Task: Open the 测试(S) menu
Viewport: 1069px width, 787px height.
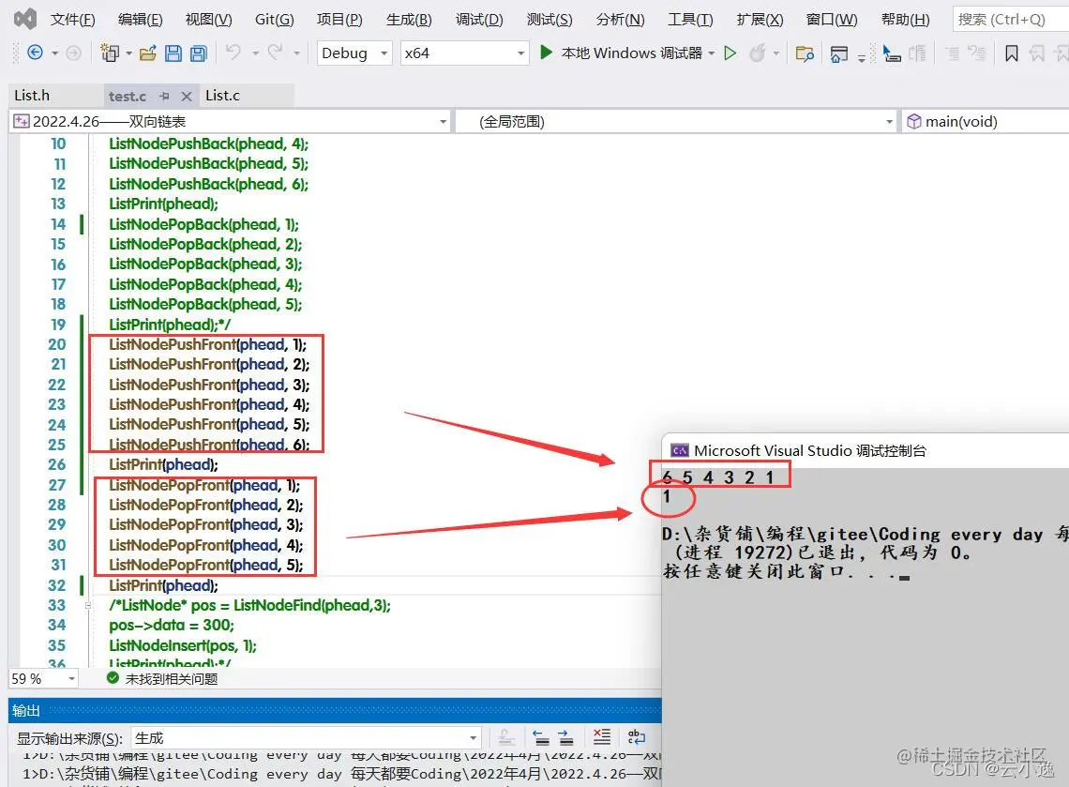Action: click(x=549, y=19)
